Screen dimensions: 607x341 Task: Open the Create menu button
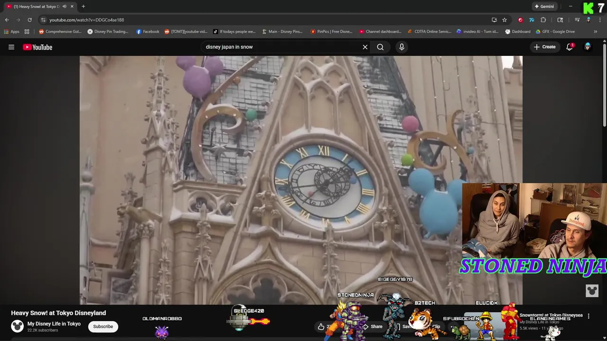(544, 47)
